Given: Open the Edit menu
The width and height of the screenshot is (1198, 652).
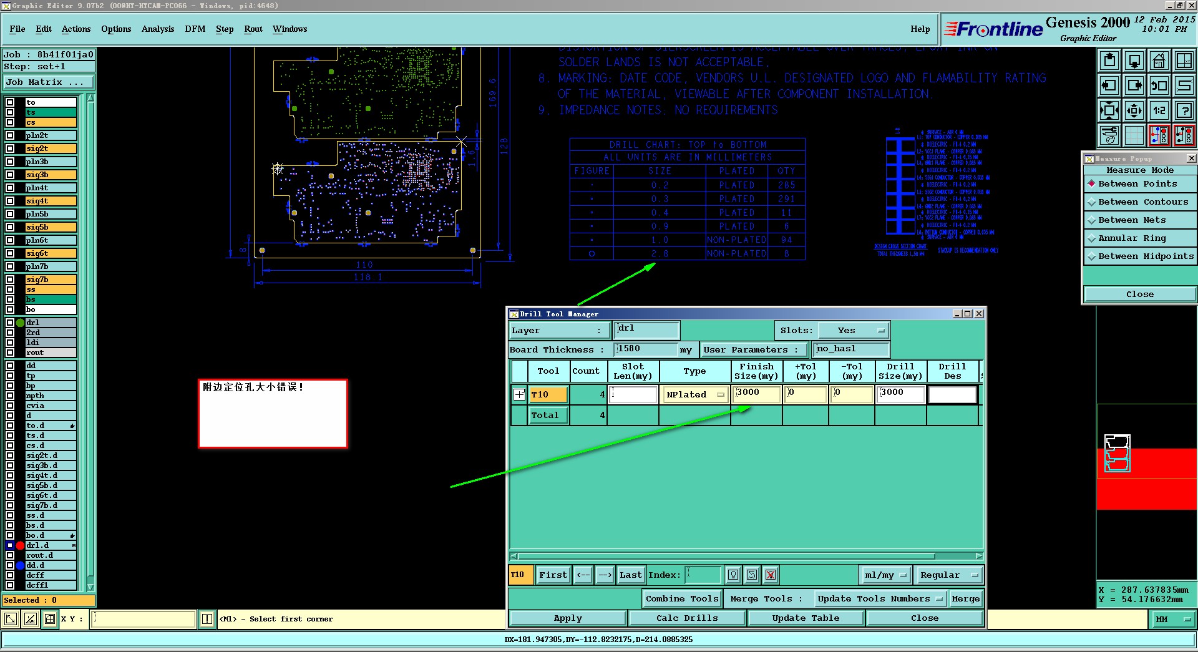Looking at the screenshot, I should point(44,29).
